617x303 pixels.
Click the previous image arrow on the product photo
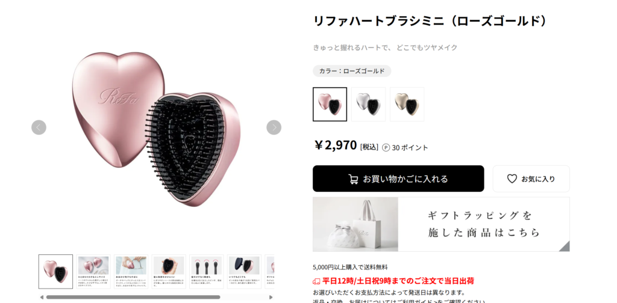pos(39,127)
